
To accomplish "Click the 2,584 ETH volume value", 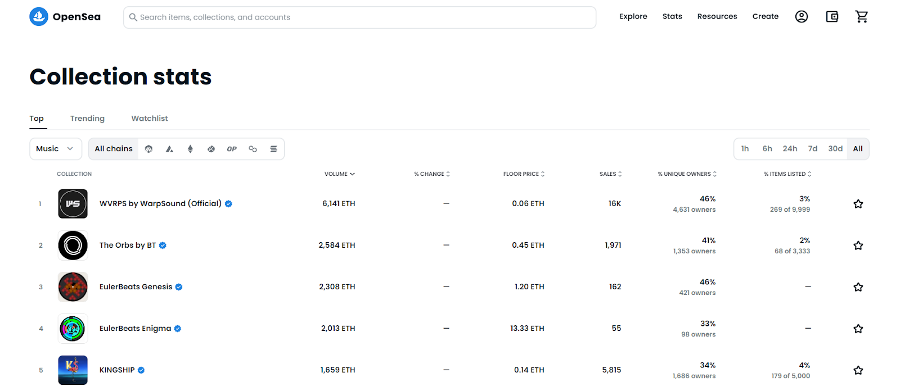I will click(x=337, y=245).
